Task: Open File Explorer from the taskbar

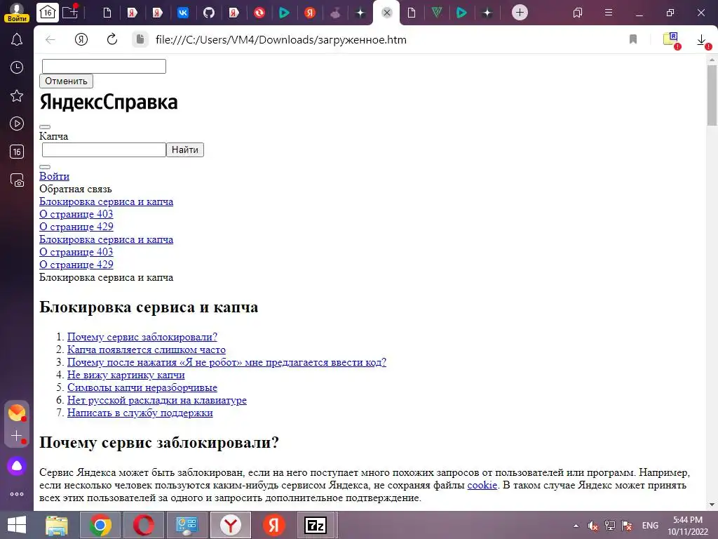Action: pos(57,525)
